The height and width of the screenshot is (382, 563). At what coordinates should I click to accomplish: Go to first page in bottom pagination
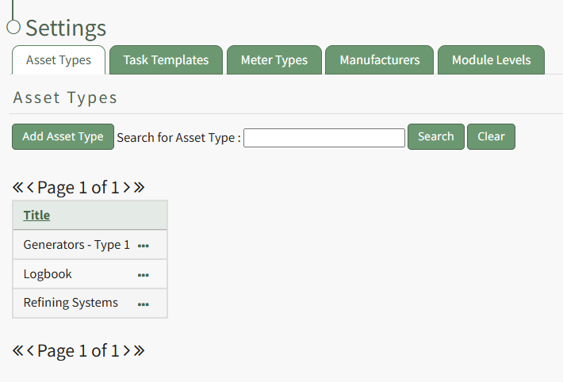pyautogui.click(x=17, y=351)
